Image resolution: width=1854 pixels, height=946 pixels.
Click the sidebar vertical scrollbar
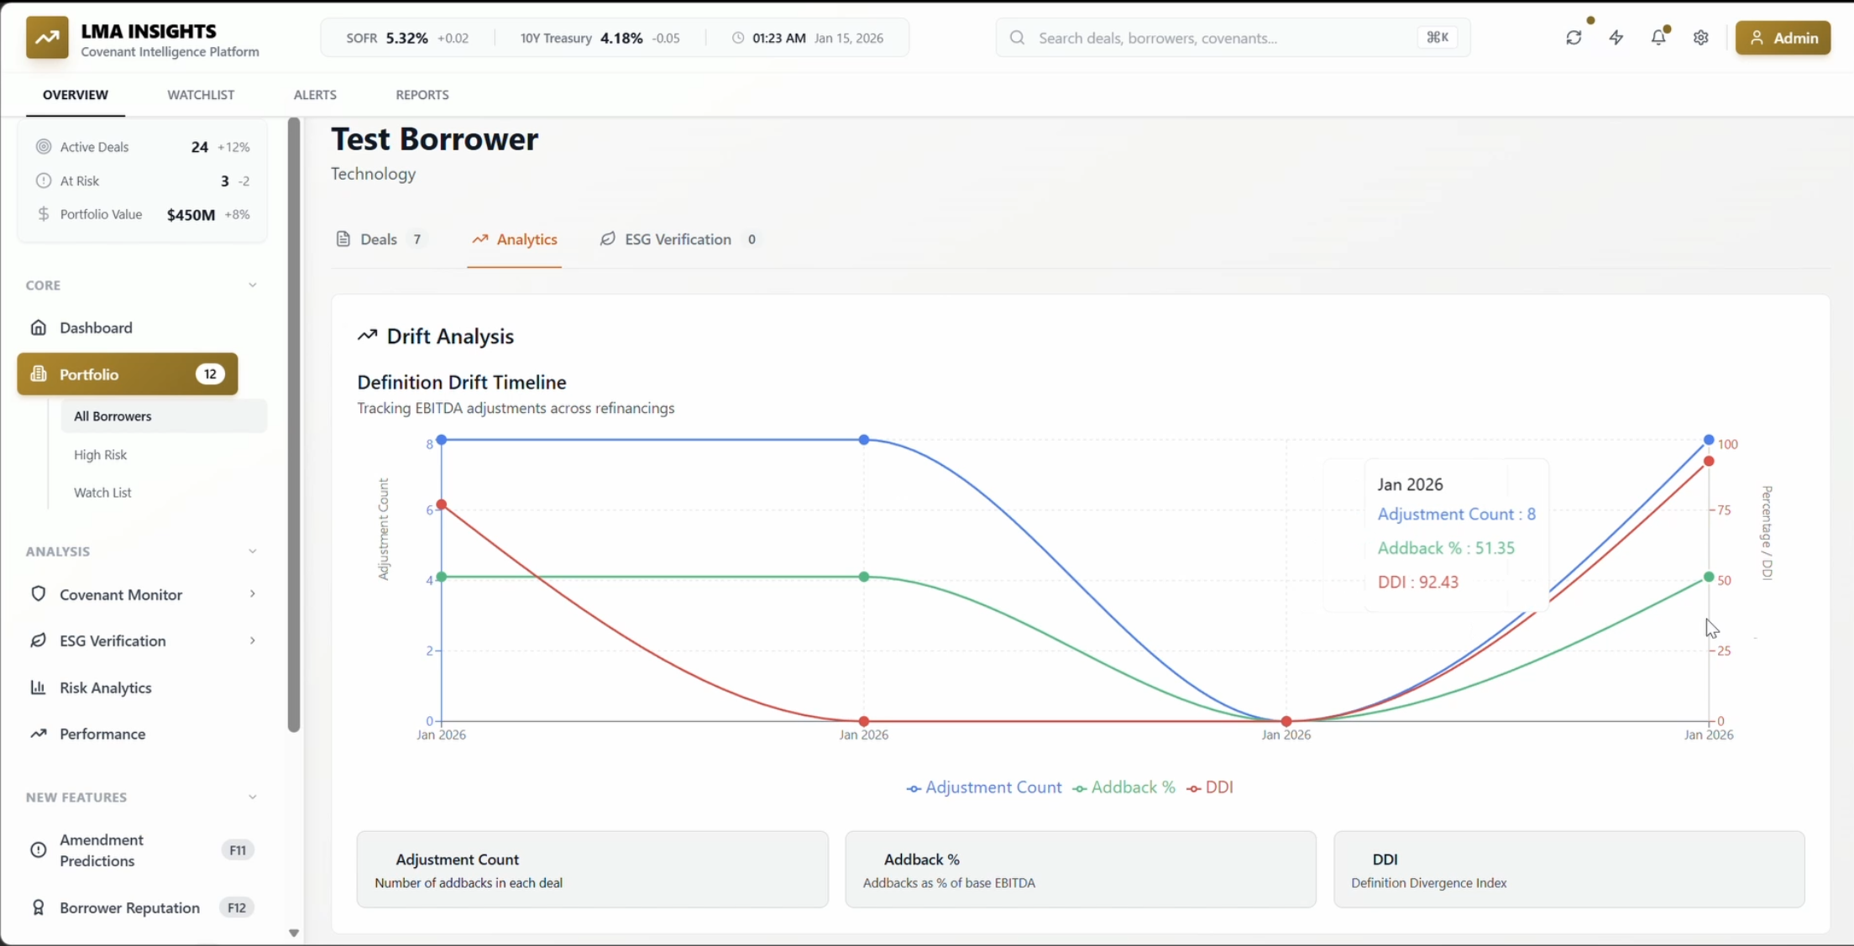(x=294, y=424)
